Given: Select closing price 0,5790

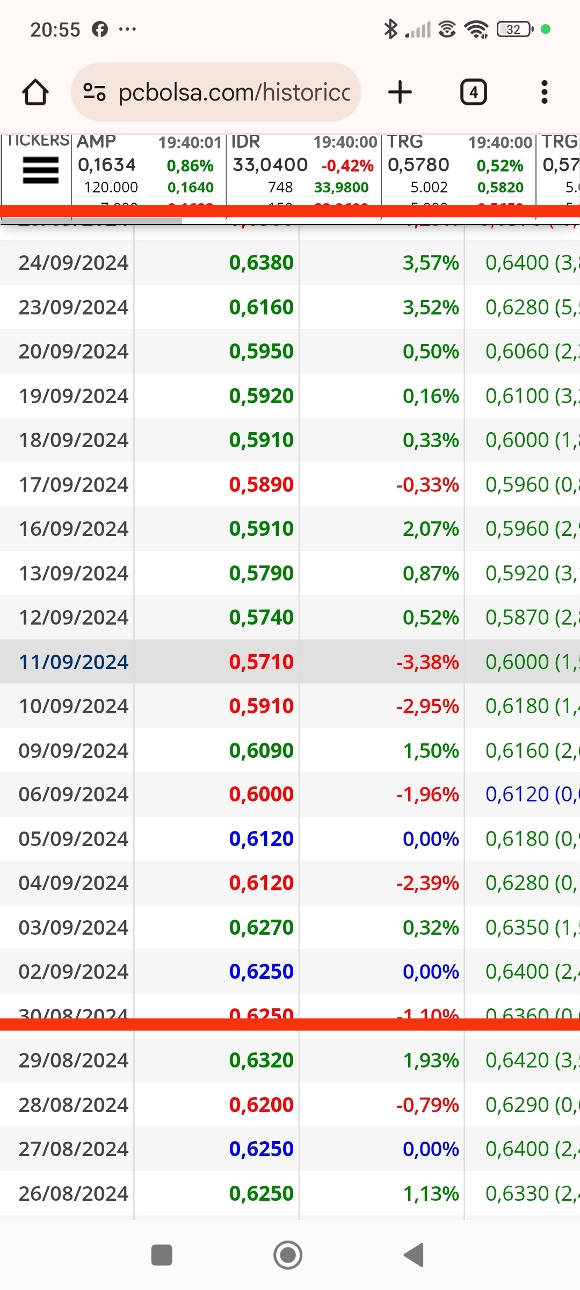Looking at the screenshot, I should (262, 574).
